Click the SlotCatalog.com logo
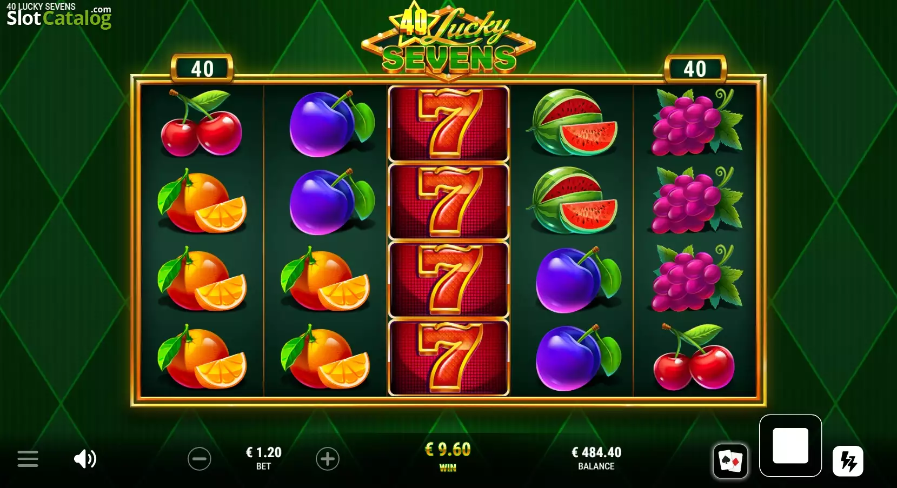The width and height of the screenshot is (897, 488). tap(58, 16)
